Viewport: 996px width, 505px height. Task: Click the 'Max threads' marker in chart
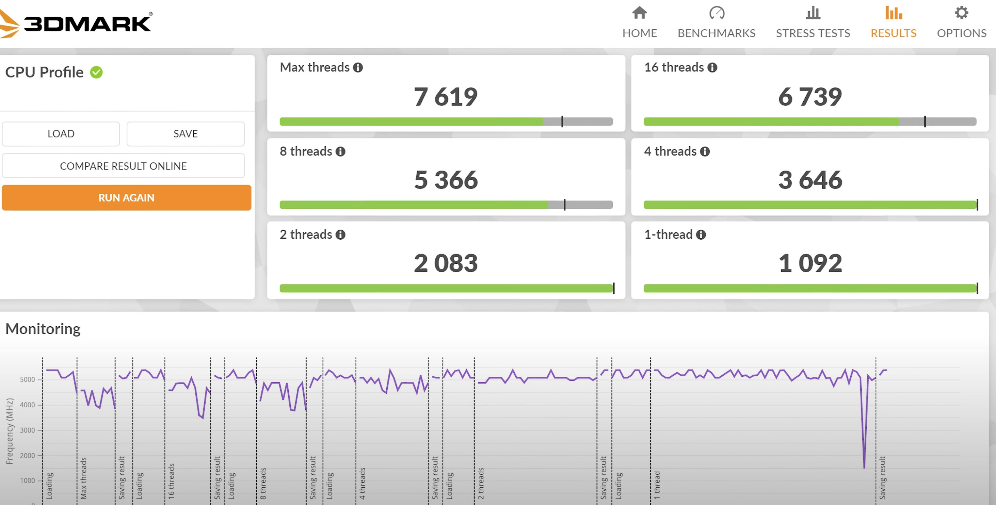coord(83,478)
